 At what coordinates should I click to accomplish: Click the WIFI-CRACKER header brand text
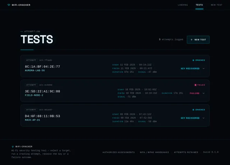pos(21,5)
